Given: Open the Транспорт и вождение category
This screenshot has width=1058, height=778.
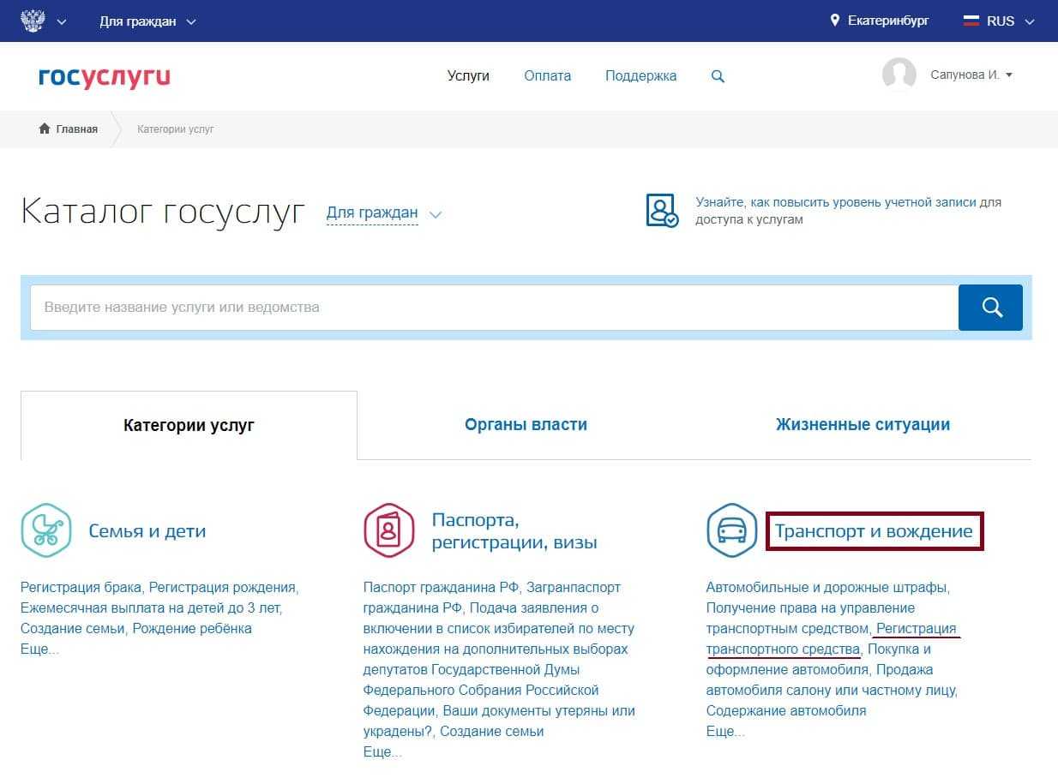Looking at the screenshot, I should (x=874, y=531).
